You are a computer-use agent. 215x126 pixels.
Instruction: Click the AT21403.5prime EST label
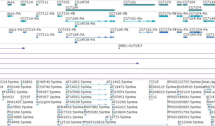click(119, 82)
